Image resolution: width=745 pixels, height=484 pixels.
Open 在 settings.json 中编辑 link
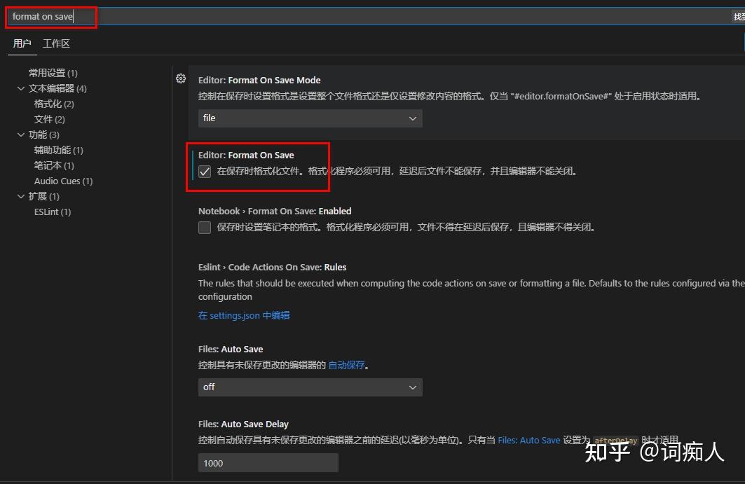click(244, 315)
